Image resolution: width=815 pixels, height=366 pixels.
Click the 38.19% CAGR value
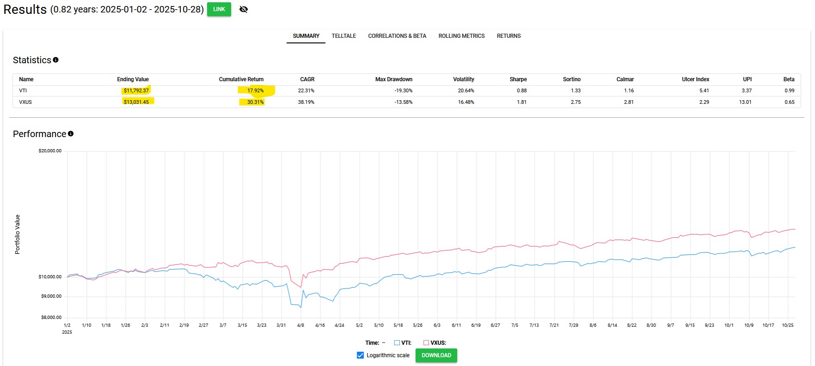(306, 102)
